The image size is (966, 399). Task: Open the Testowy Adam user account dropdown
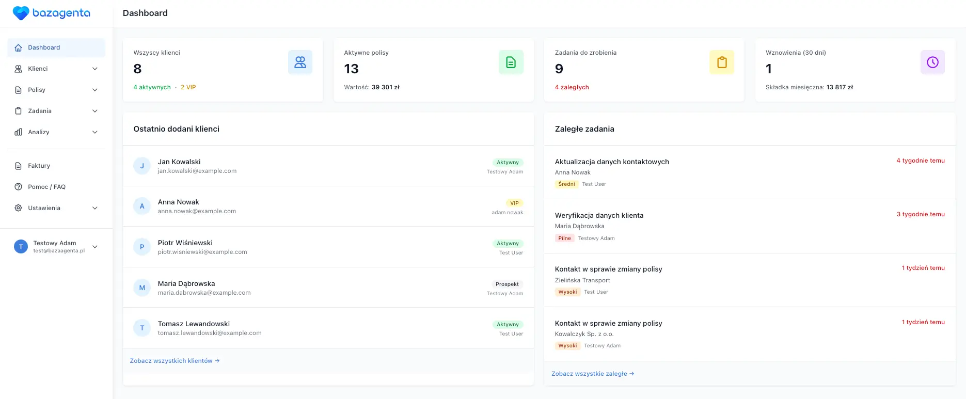click(95, 247)
